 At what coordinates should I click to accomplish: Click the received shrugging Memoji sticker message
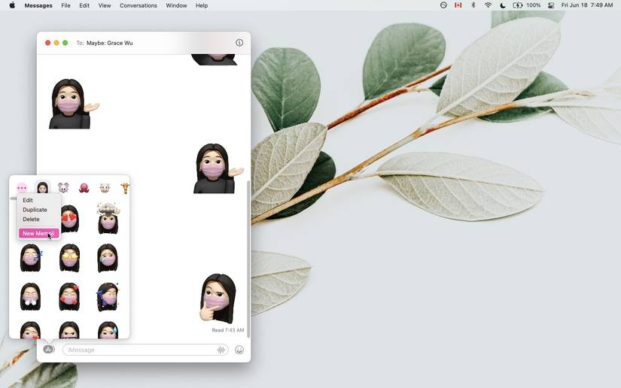coord(74,104)
